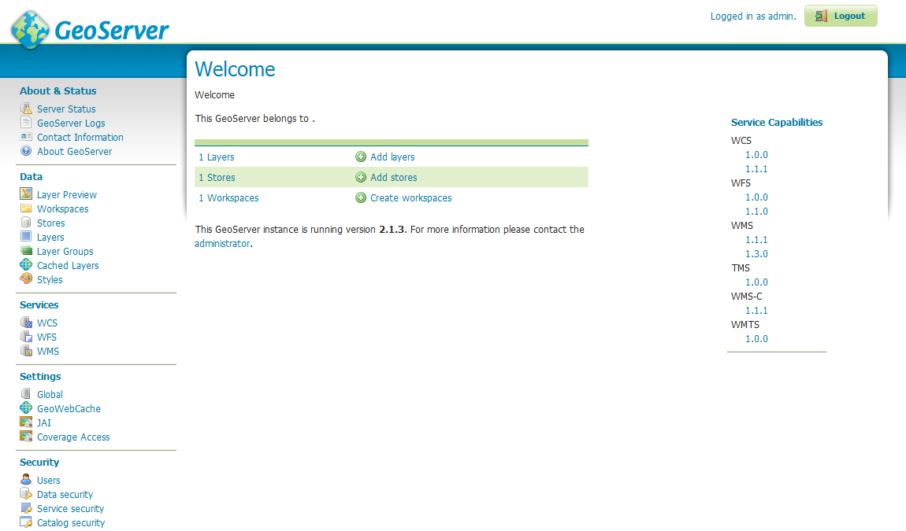Click the Create workspaces link
The width and height of the screenshot is (906, 531).
point(410,198)
